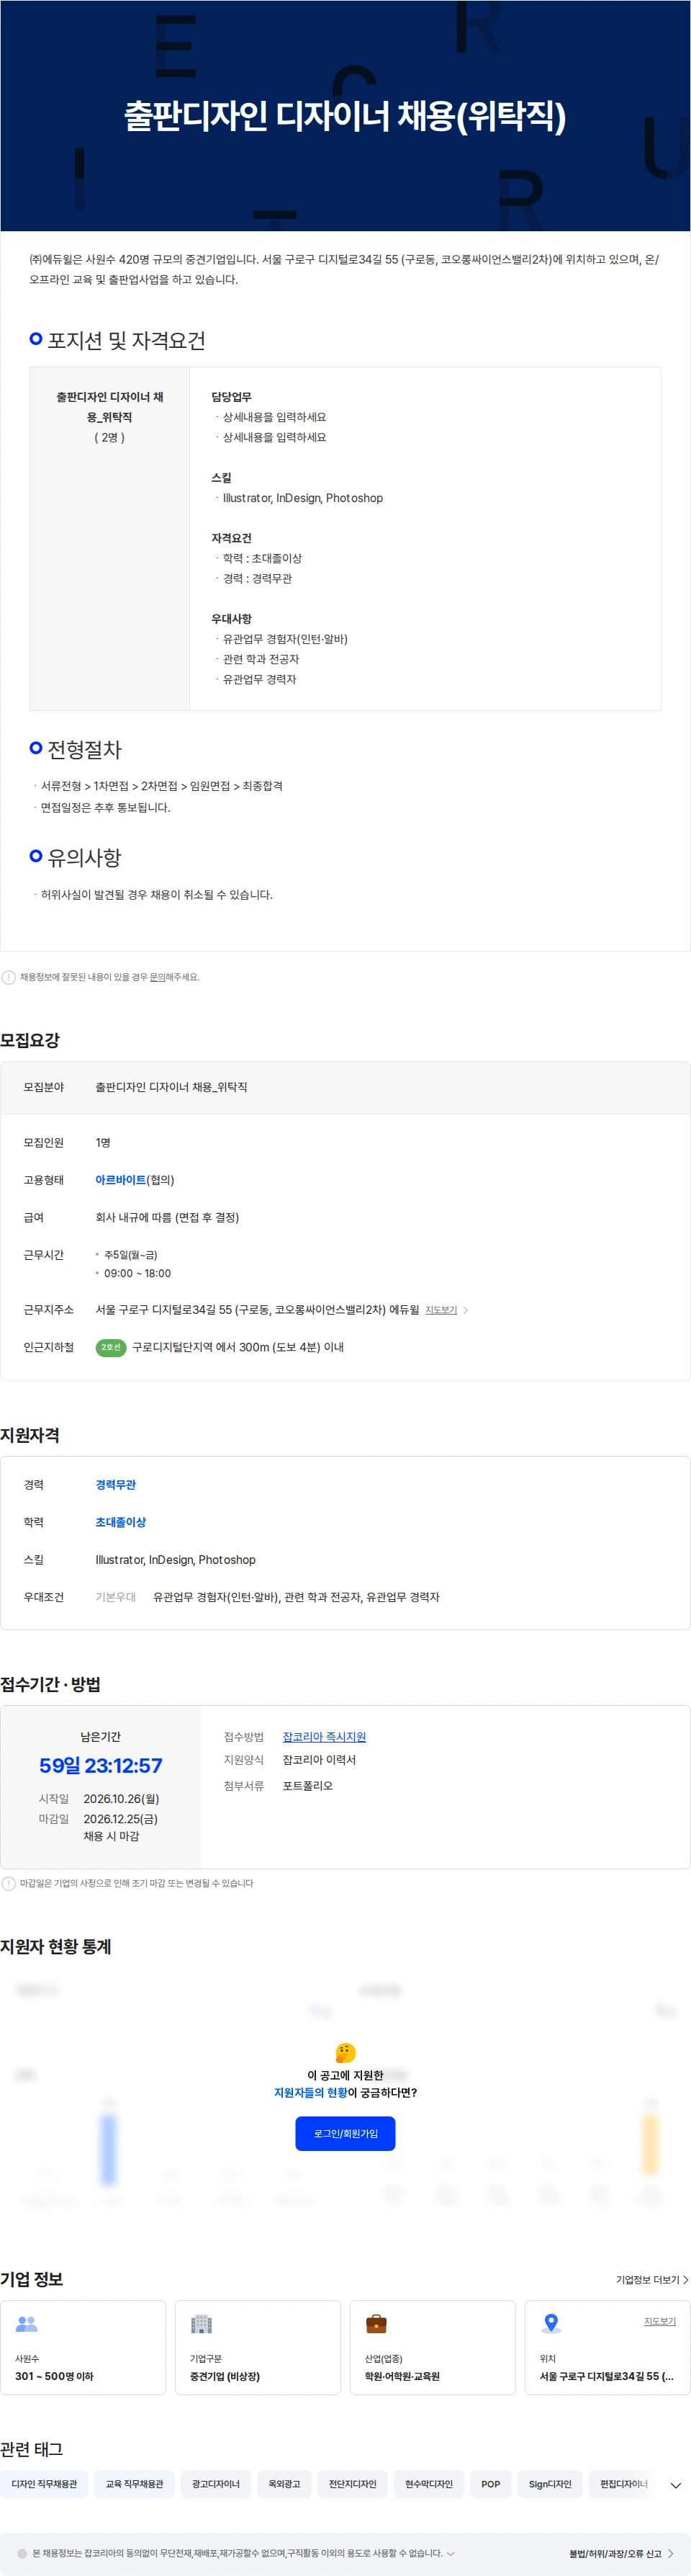Click the banner title 출판디자인 디자이너 채용(위탁직)
The image size is (691, 2576).
click(x=345, y=116)
